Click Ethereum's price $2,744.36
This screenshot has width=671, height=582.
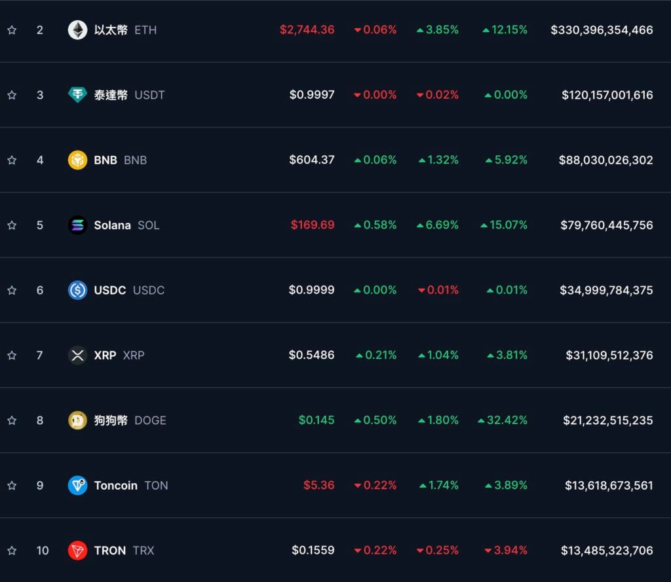307,30
